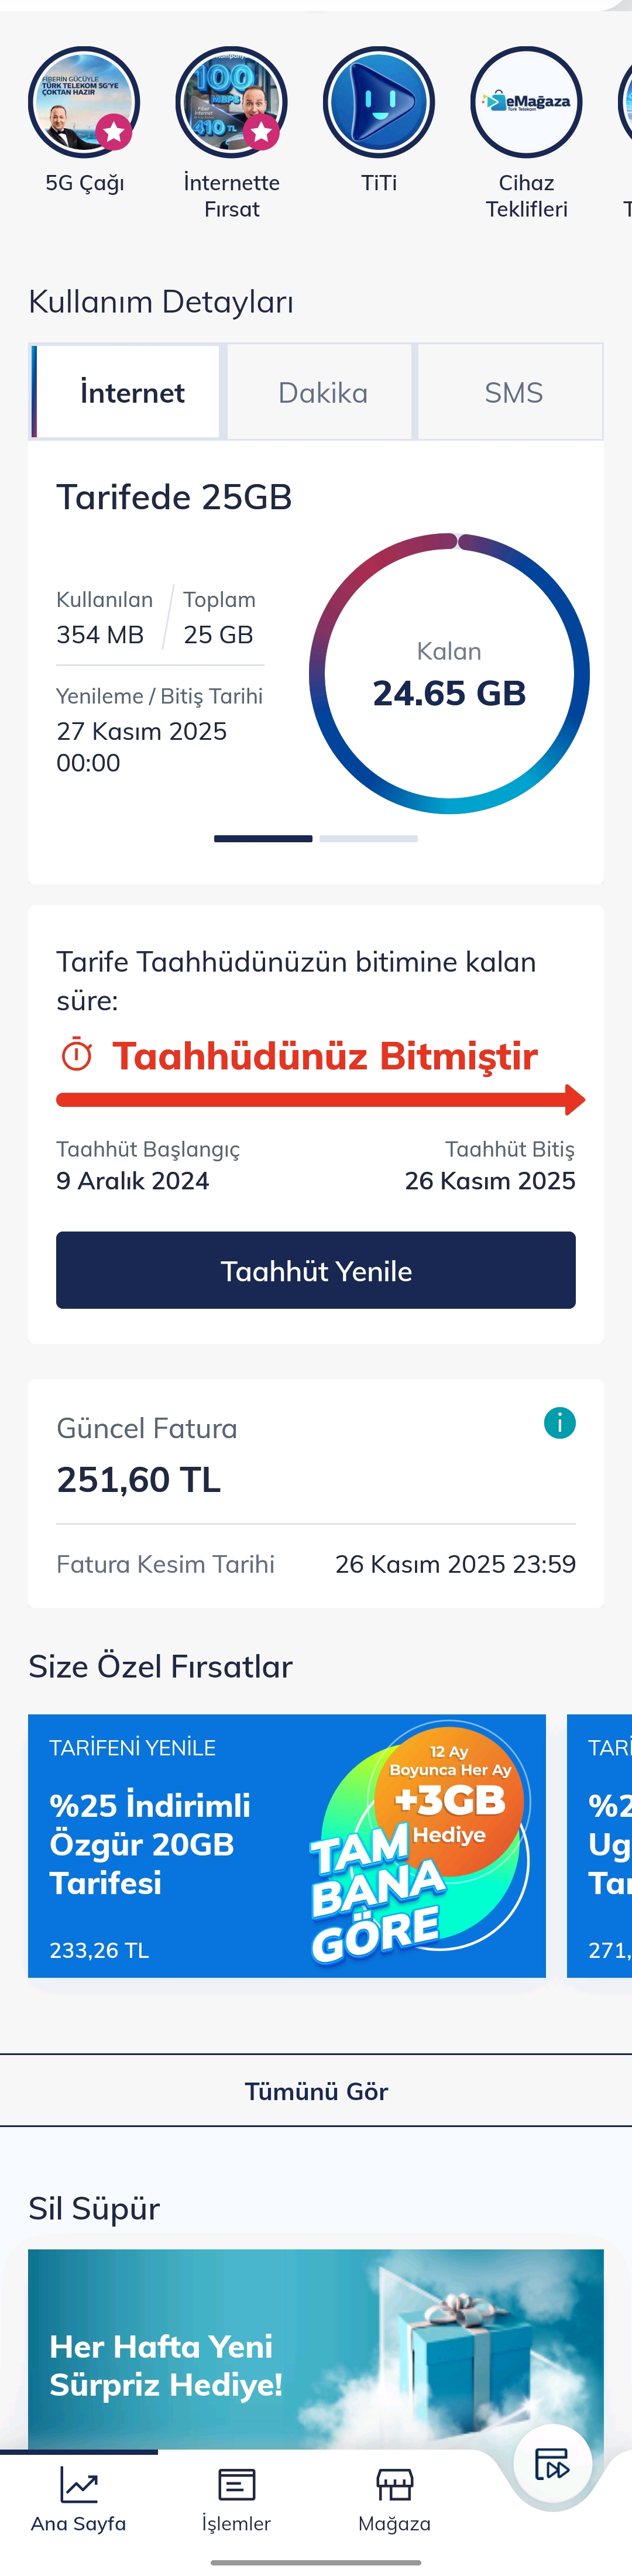Tap the remaining 24.65 GB usage ring
Image resolution: width=632 pixels, height=2576 pixels.
click(x=449, y=674)
